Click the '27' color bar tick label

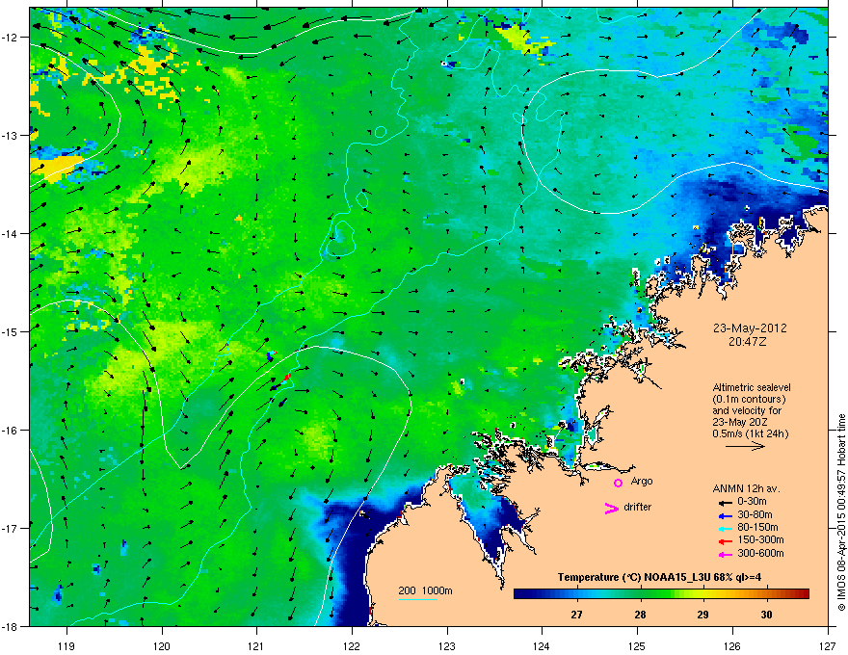click(577, 615)
